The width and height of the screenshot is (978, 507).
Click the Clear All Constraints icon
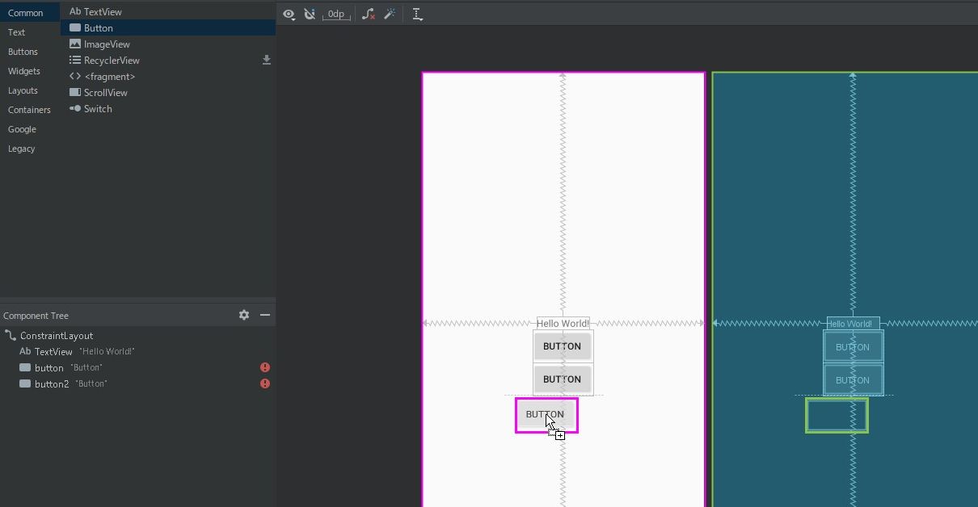point(368,14)
